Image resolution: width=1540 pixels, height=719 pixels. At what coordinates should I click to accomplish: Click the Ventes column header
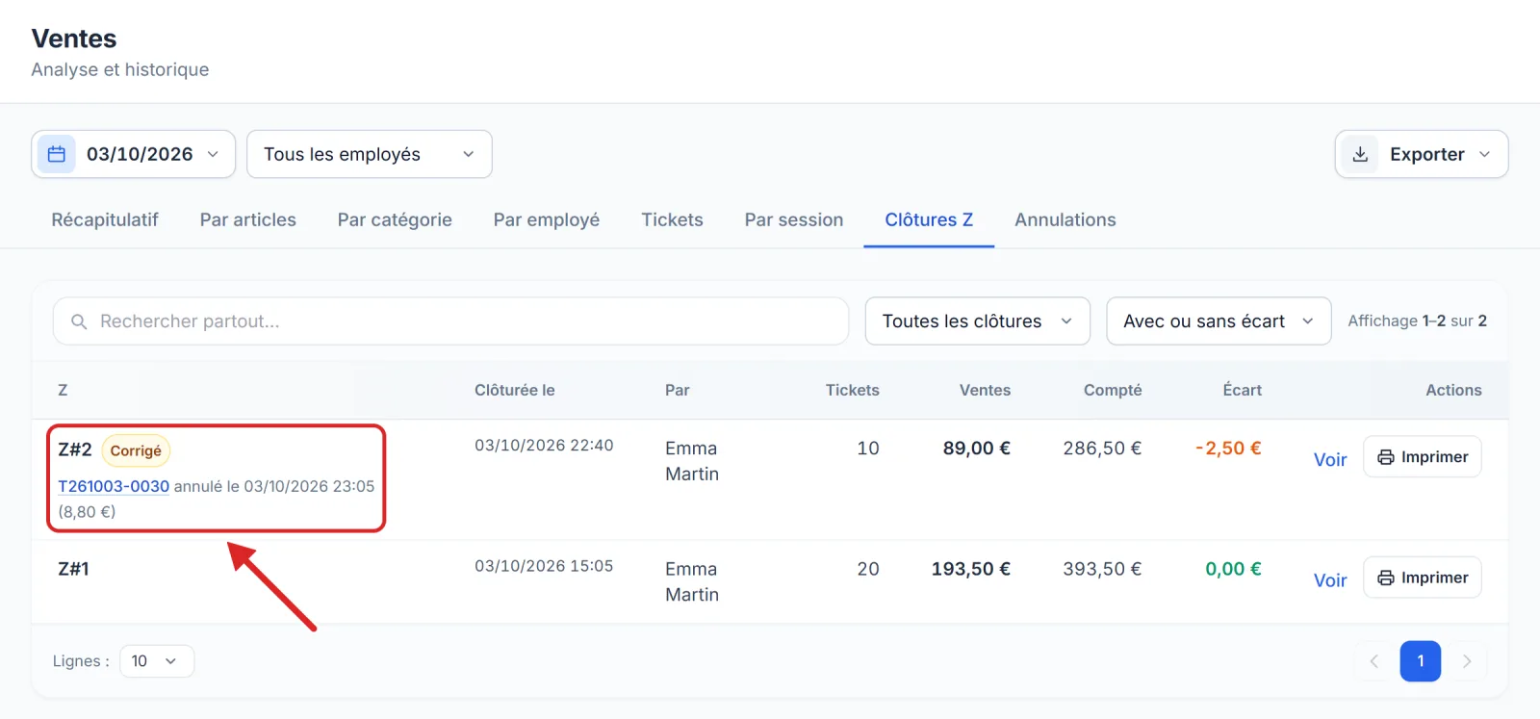pos(985,390)
